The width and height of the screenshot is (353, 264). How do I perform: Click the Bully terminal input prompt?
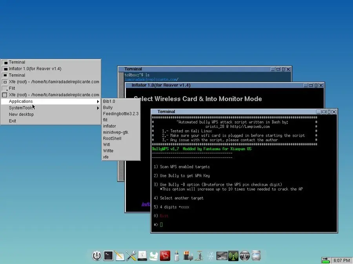click(x=161, y=224)
